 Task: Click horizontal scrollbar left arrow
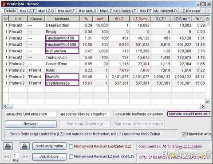[x=5, y=106]
